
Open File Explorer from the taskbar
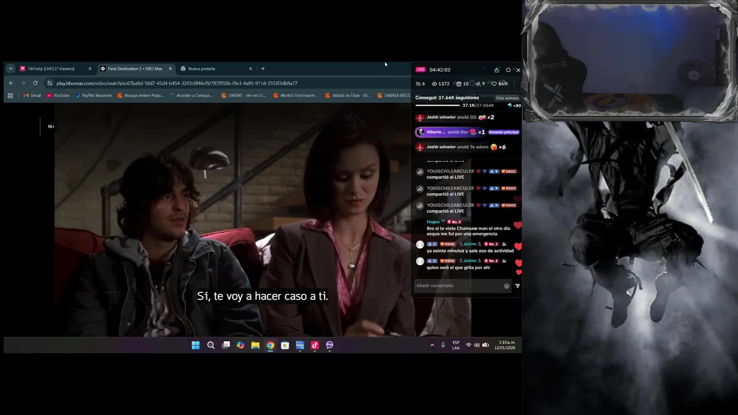[255, 345]
